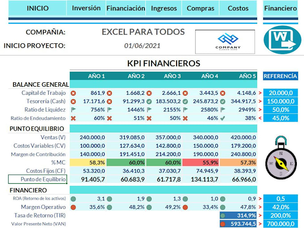Select the yellow %MC cell 58,3%
The image size is (304, 228).
click(x=88, y=162)
